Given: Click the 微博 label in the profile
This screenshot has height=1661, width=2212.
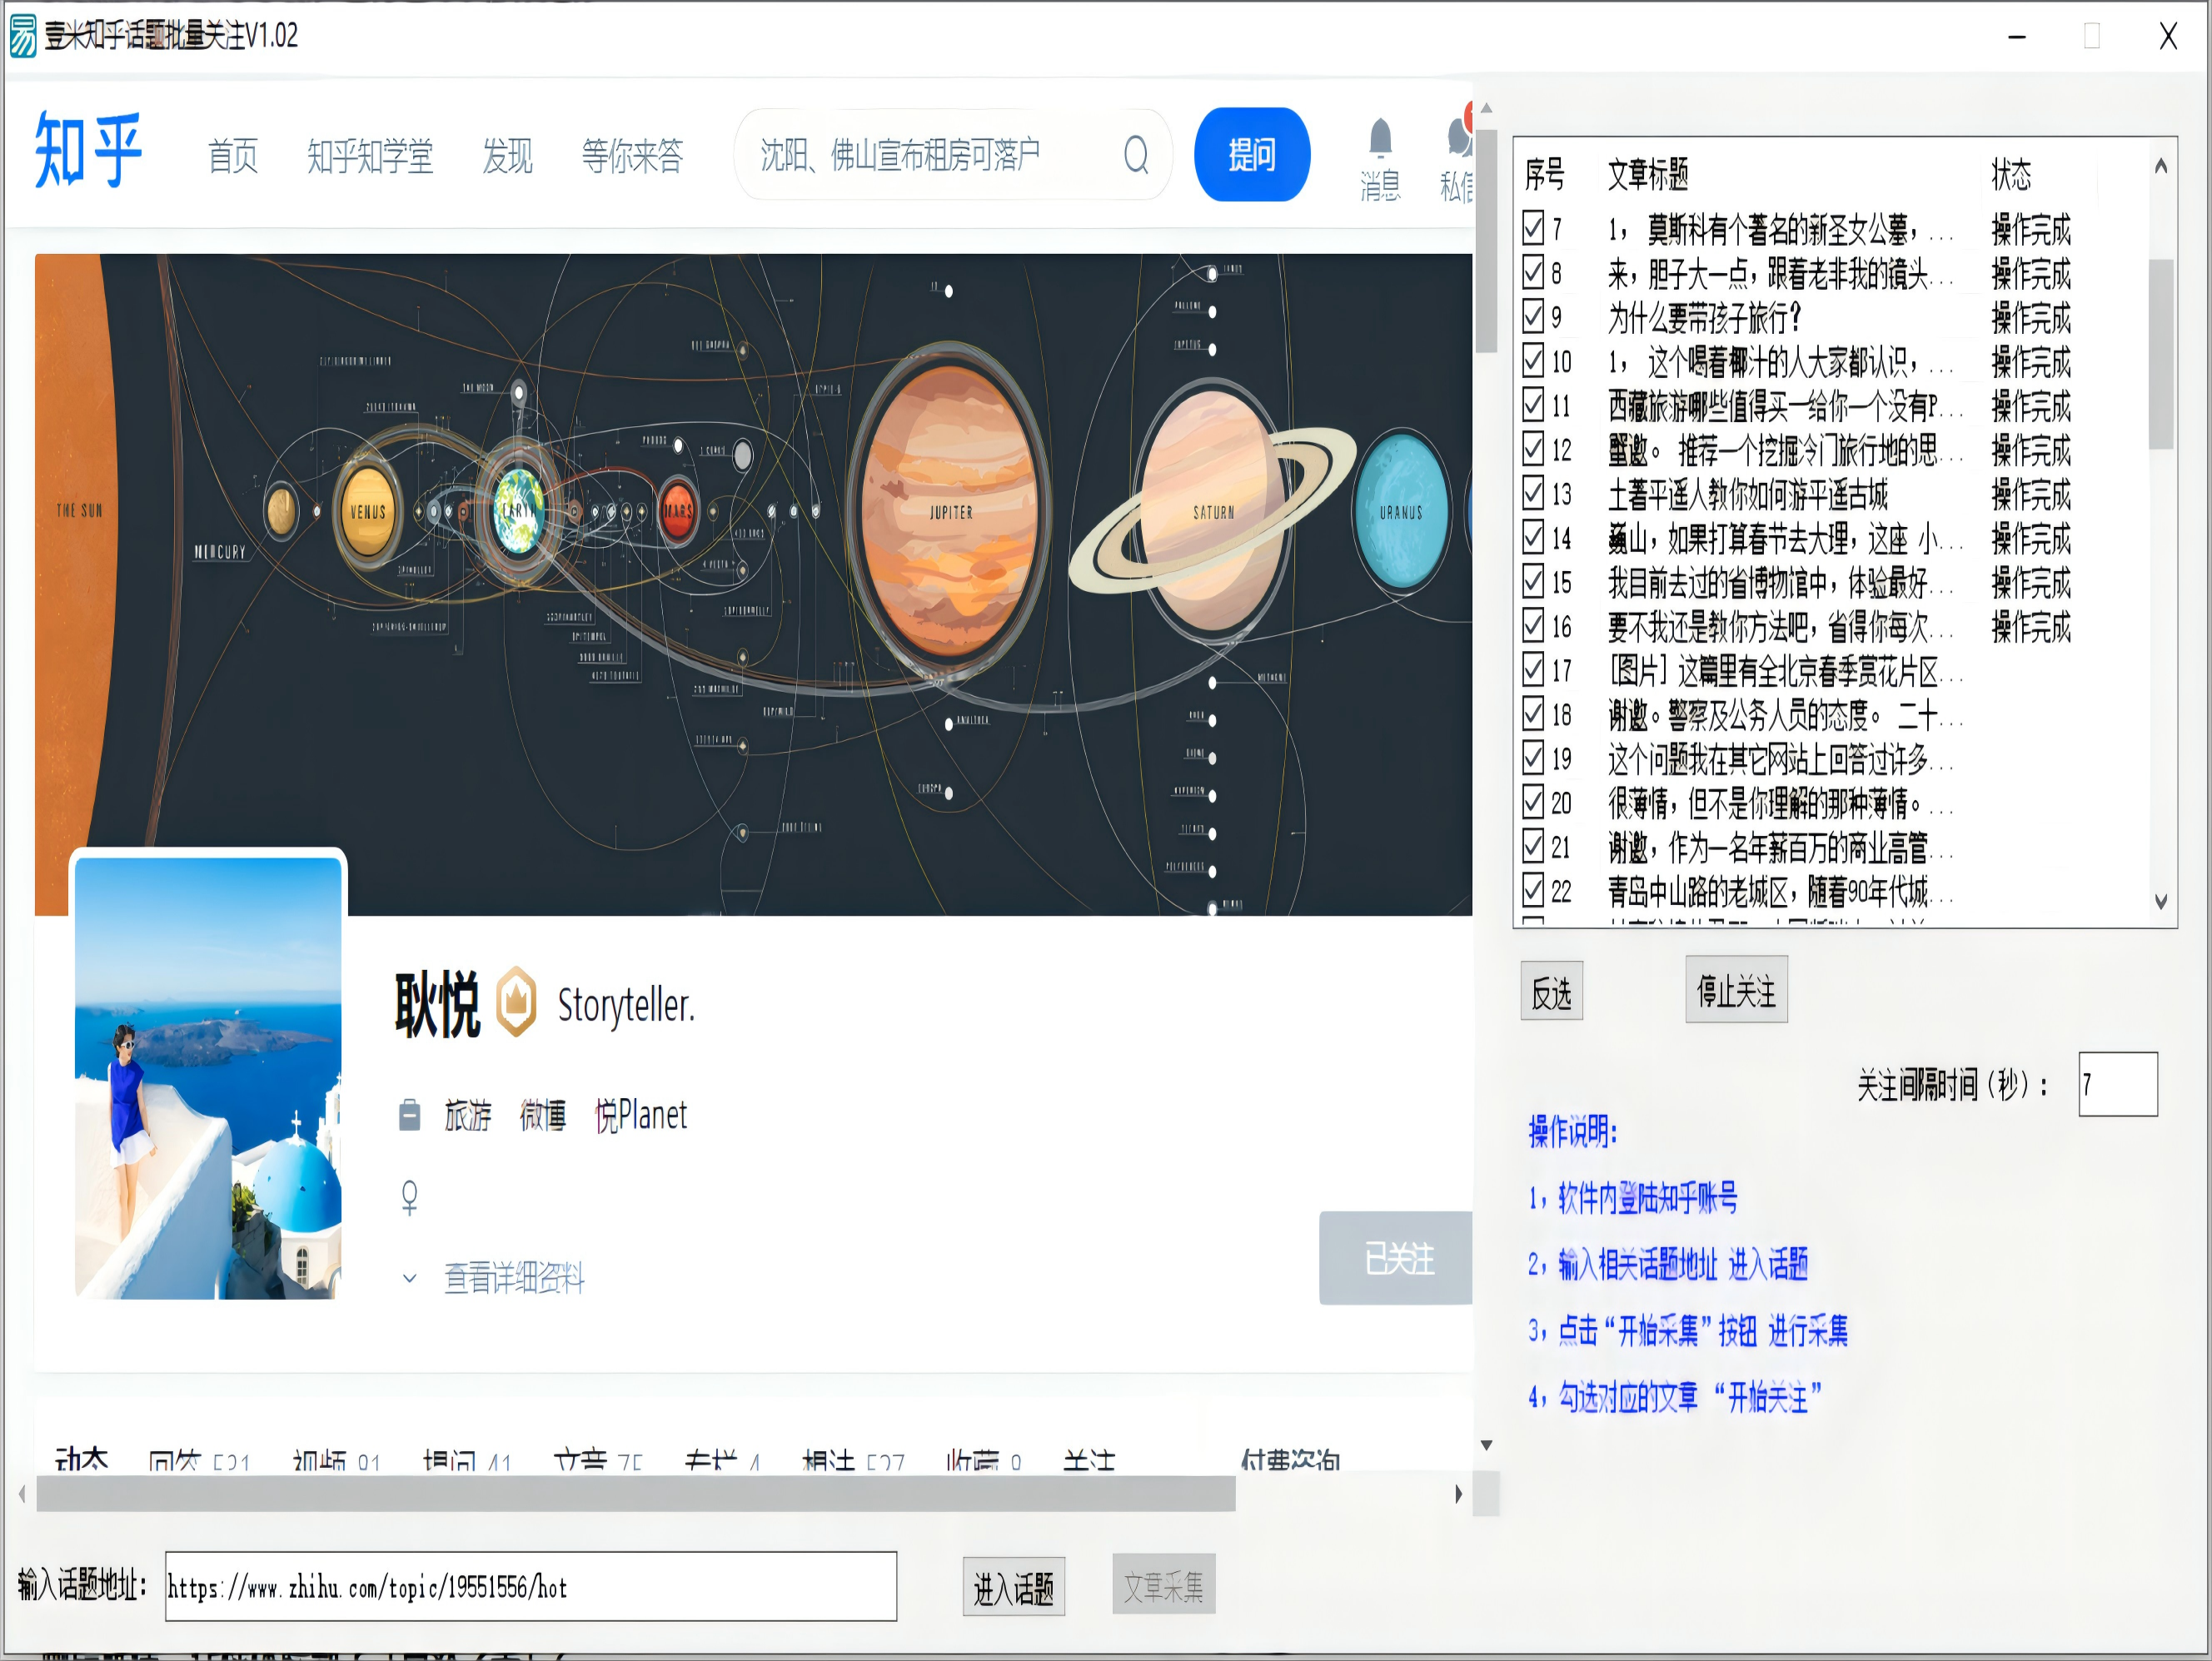Looking at the screenshot, I should [x=543, y=1115].
